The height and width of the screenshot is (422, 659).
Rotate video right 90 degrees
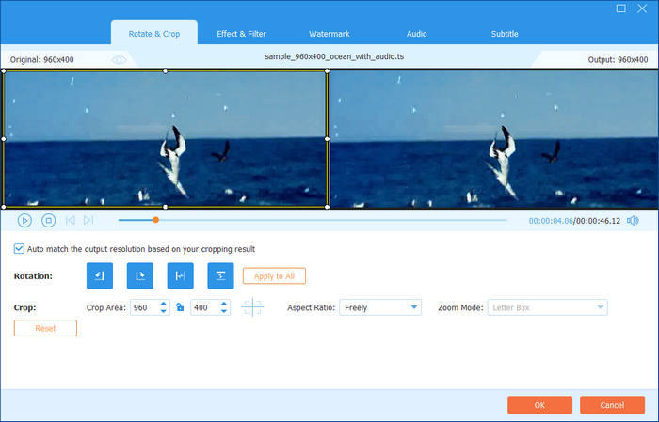(x=140, y=275)
